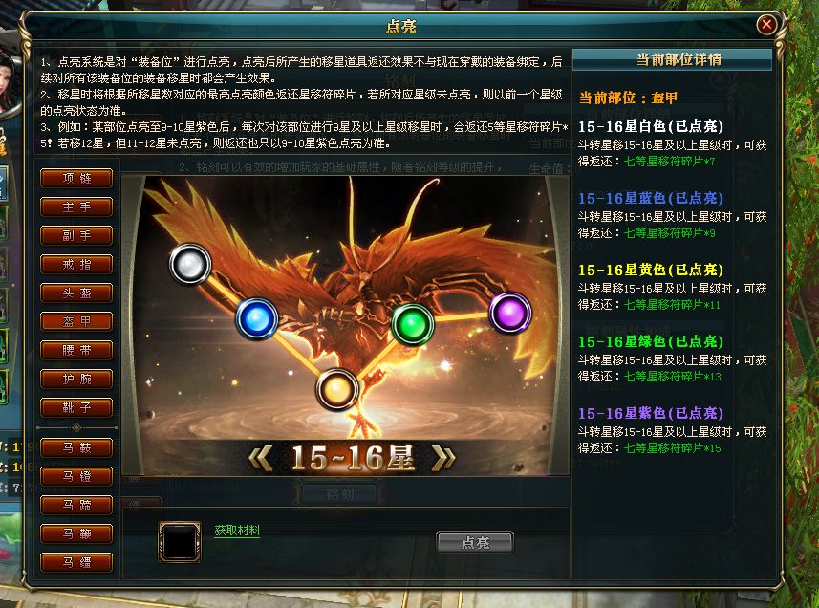Select the 主手 equipment slot tab

[76, 206]
